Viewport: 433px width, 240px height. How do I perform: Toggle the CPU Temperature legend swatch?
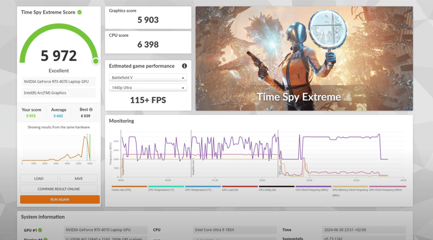166,186
